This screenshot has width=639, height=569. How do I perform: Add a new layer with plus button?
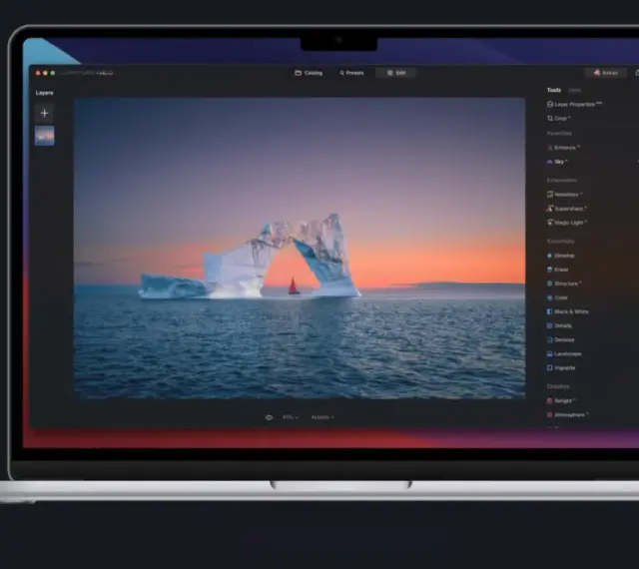coord(44,113)
